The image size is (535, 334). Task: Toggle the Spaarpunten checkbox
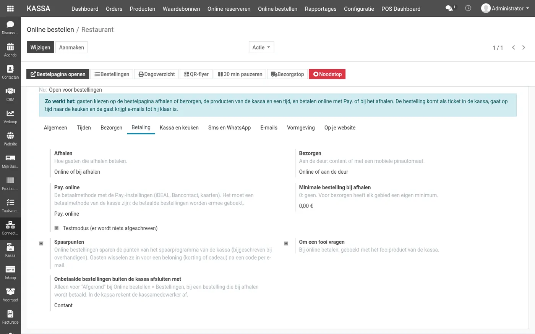pos(41,243)
